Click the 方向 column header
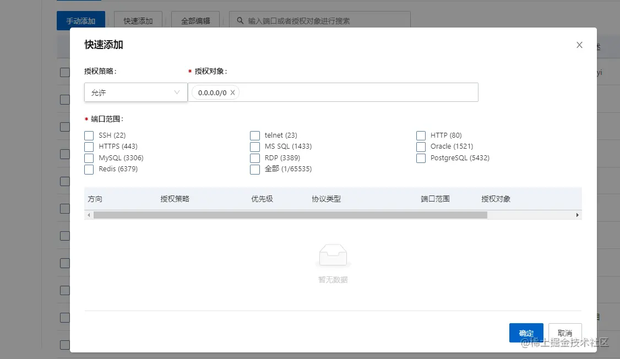Image resolution: width=620 pixels, height=359 pixels. [x=95, y=199]
